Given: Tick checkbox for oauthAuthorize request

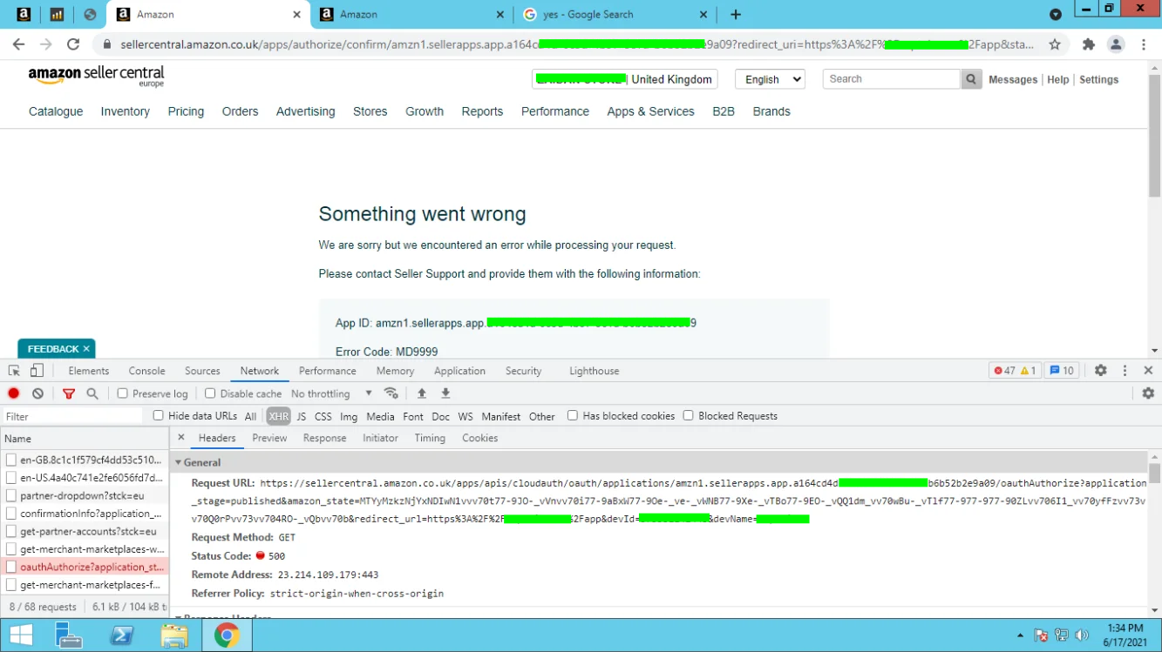Looking at the screenshot, I should point(11,567).
